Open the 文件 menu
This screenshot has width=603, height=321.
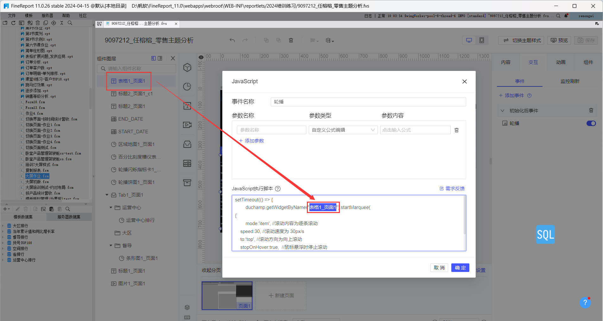coord(12,16)
